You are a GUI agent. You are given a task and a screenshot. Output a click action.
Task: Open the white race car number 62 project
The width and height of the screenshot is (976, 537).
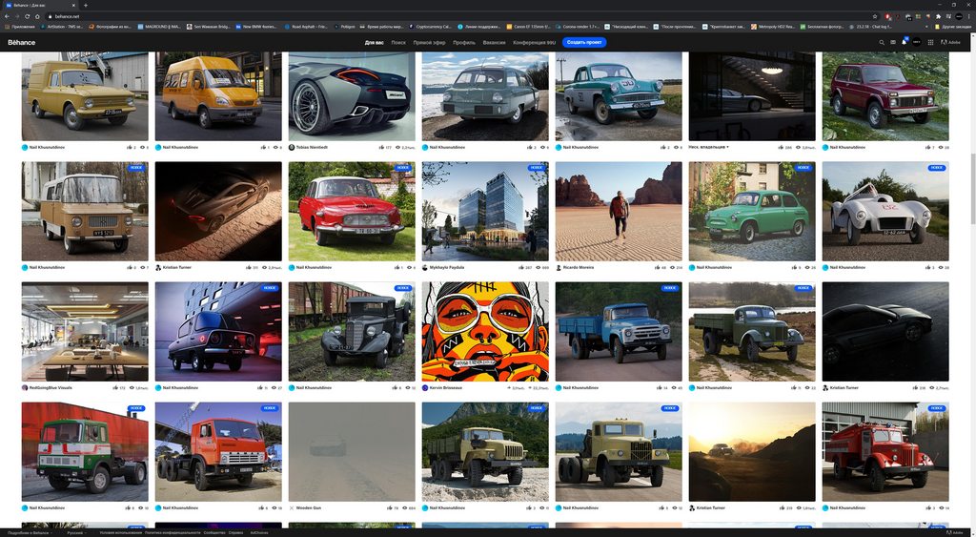885,211
